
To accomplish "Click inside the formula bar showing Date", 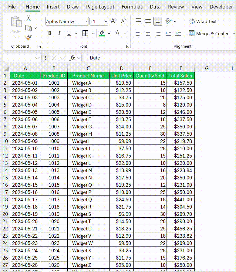I will pyautogui.click(x=160, y=58).
